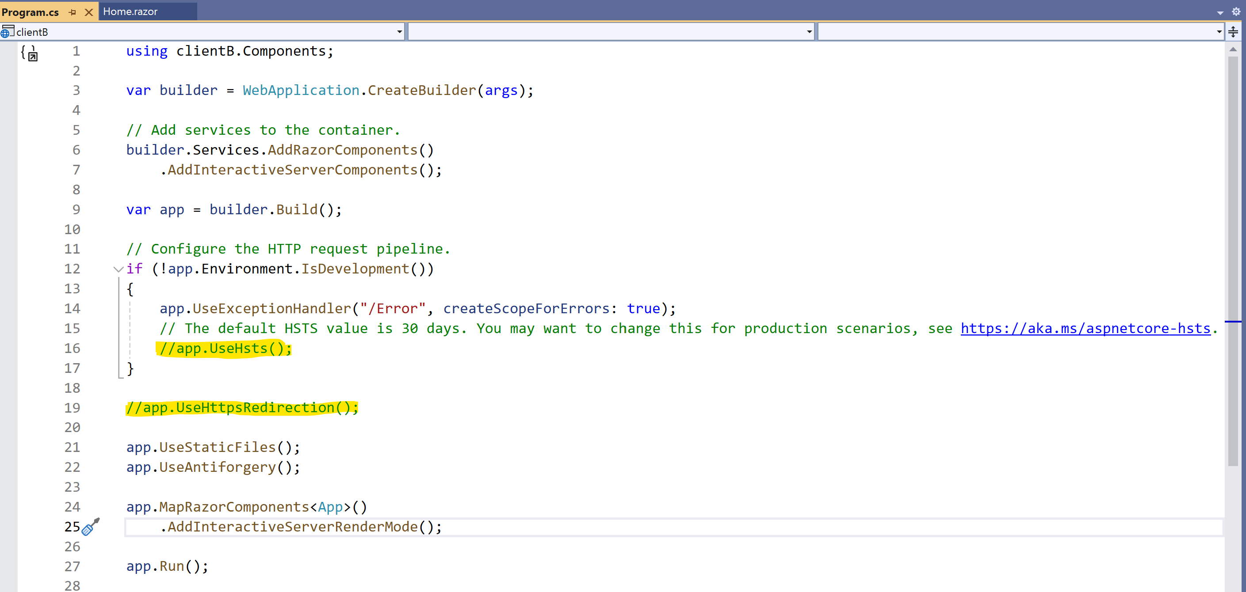Image resolution: width=1246 pixels, height=592 pixels.
Task: Click the scroll up arrow
Action: (x=1233, y=49)
